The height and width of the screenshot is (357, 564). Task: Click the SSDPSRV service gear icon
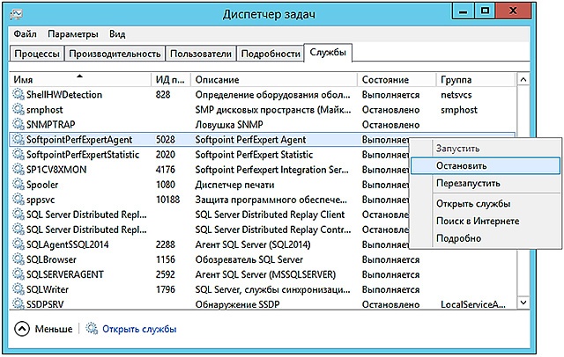(x=19, y=303)
